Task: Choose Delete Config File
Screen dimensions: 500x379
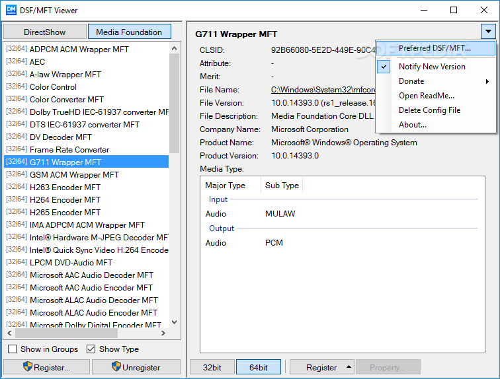Action: [436, 110]
